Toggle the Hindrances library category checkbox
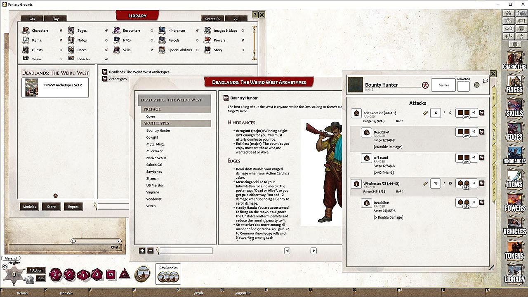 (x=197, y=31)
